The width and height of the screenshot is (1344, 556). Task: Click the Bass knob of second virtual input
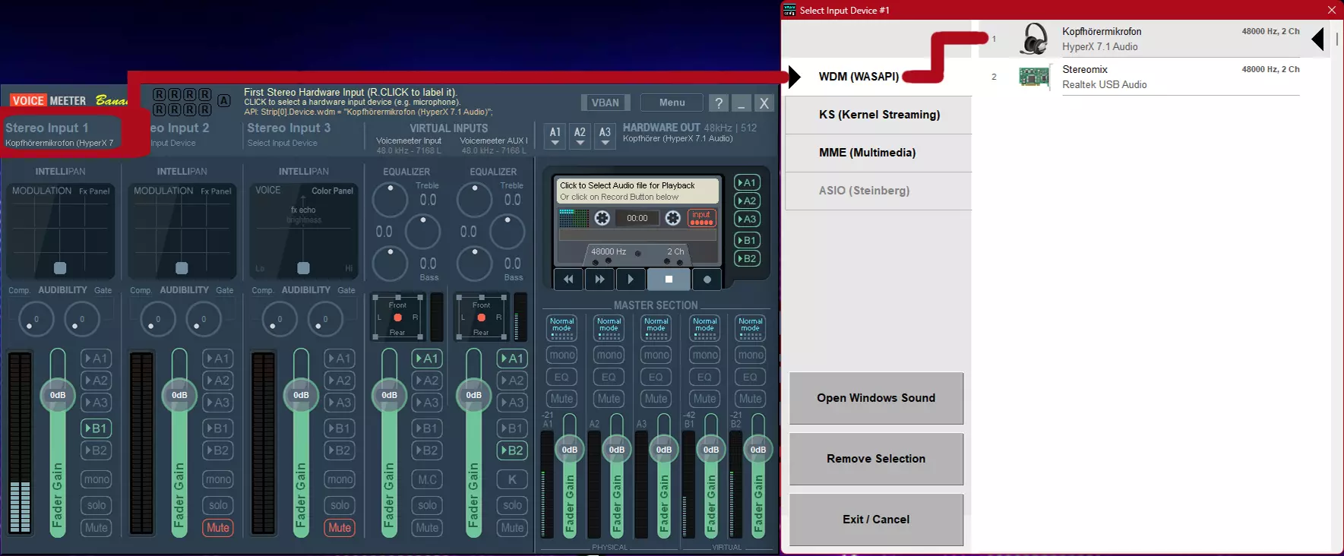(475, 264)
